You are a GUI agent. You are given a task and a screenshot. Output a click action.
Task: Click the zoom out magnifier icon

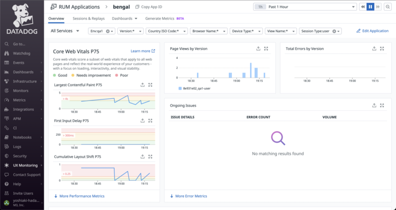[388, 7]
